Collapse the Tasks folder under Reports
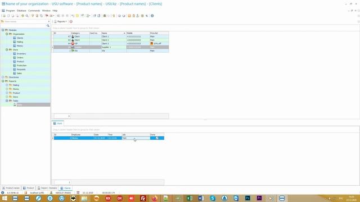 pyautogui.click(x=7, y=101)
